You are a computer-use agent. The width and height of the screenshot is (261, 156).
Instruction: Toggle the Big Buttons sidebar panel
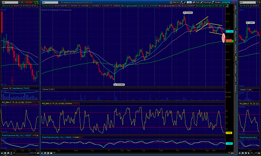coord(236,49)
